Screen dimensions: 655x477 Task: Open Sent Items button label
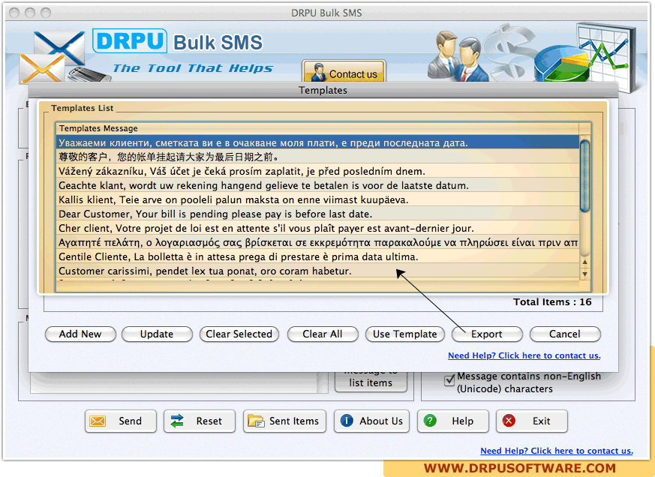click(293, 421)
